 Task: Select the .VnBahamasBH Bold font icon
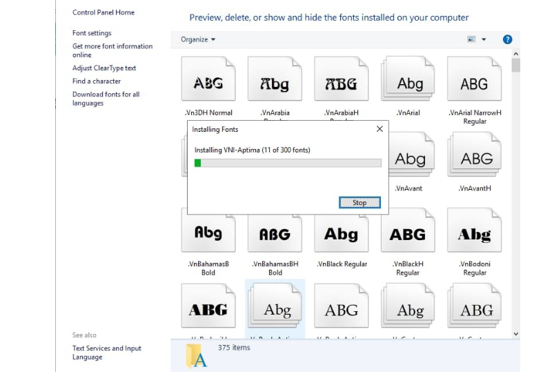click(275, 233)
